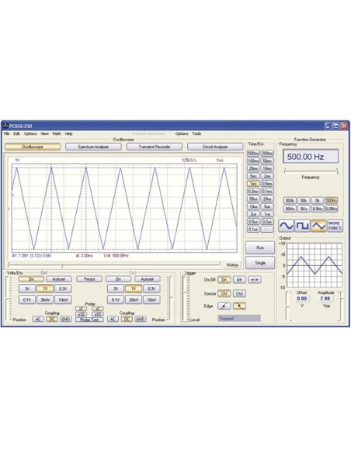Click the History button
The height and width of the screenshot is (453, 351).
coord(232,265)
